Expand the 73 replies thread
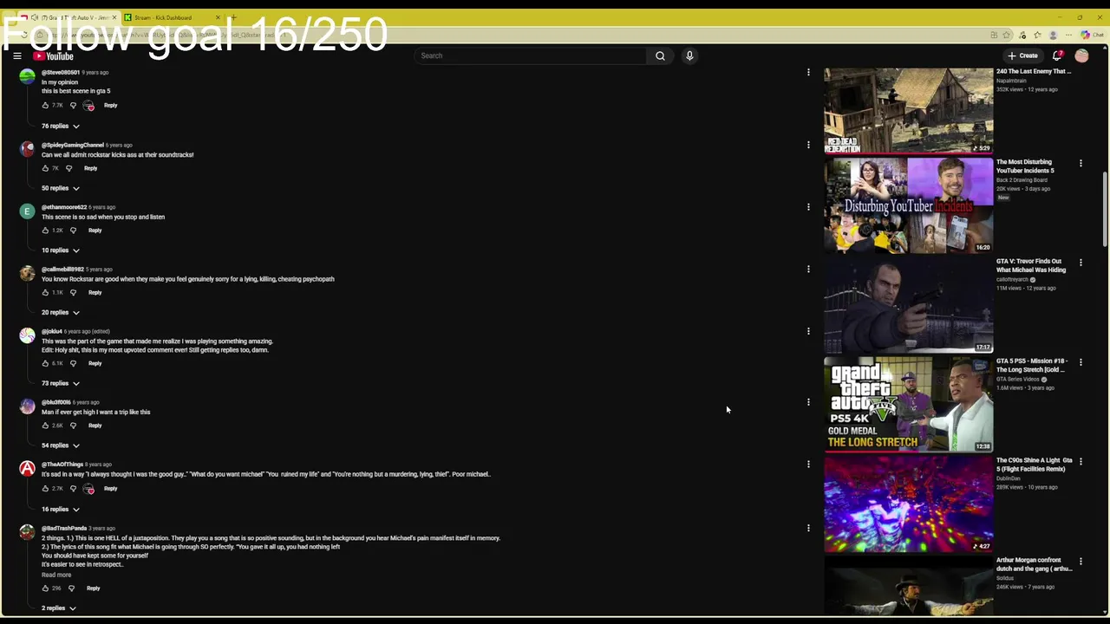 tap(61, 383)
